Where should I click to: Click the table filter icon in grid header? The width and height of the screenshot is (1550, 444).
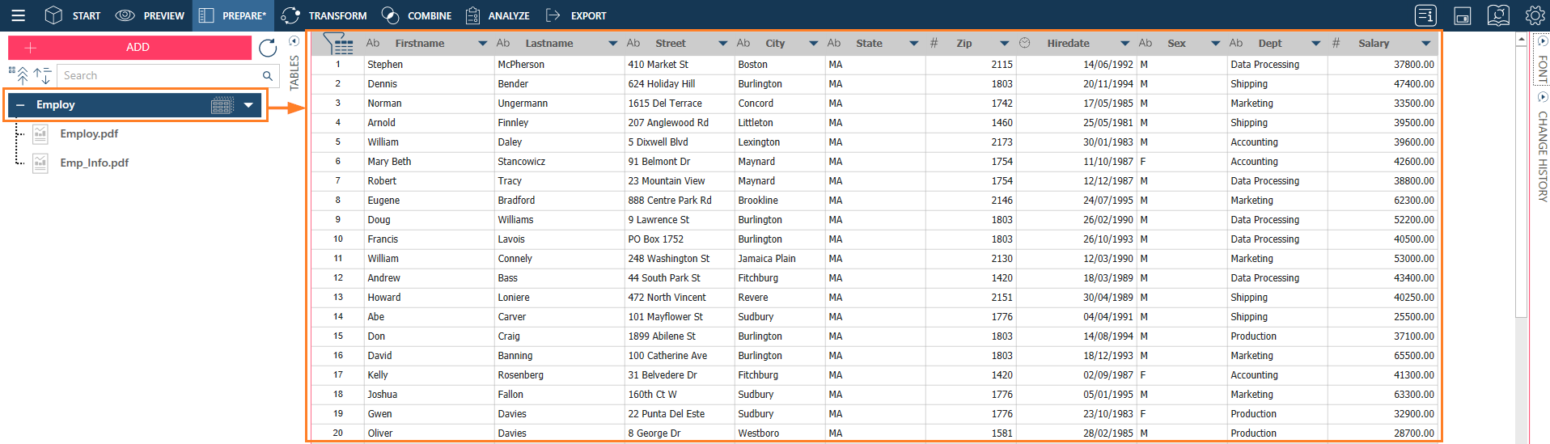pyautogui.click(x=337, y=44)
